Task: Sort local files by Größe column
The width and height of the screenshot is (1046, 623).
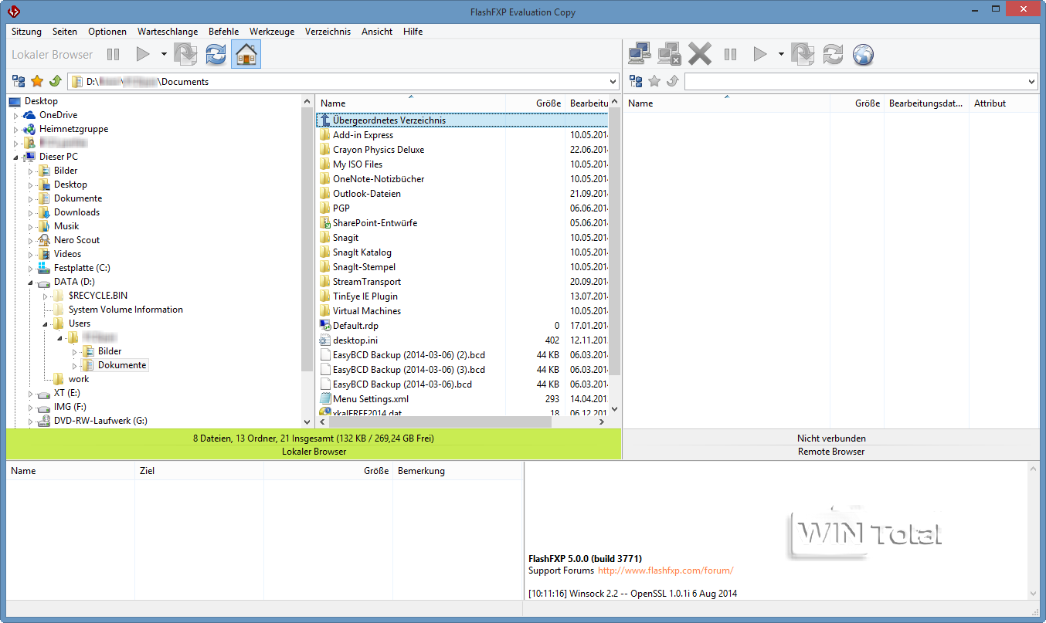Action: tap(535, 103)
